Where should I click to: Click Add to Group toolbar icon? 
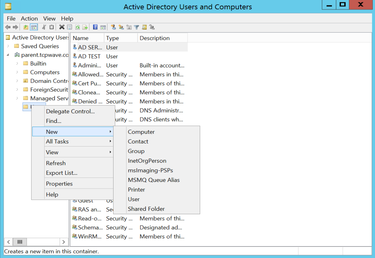click(x=152, y=27)
